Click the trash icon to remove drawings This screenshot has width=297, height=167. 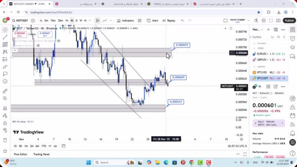[5, 140]
